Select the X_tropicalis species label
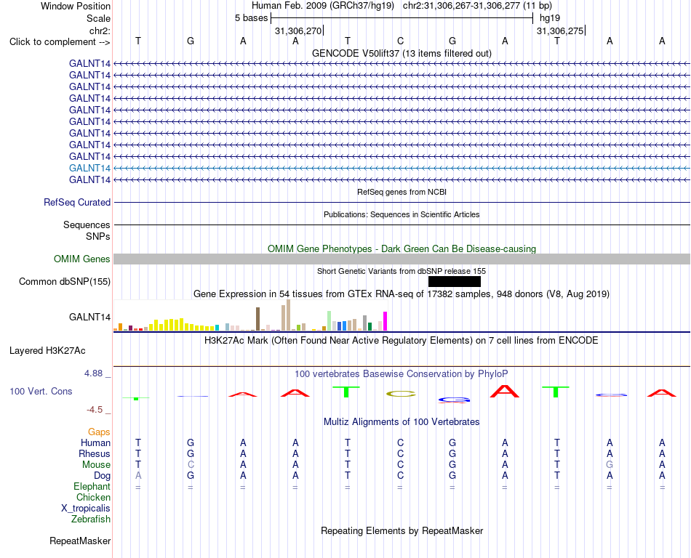The width and height of the screenshot is (691, 558). point(86,509)
